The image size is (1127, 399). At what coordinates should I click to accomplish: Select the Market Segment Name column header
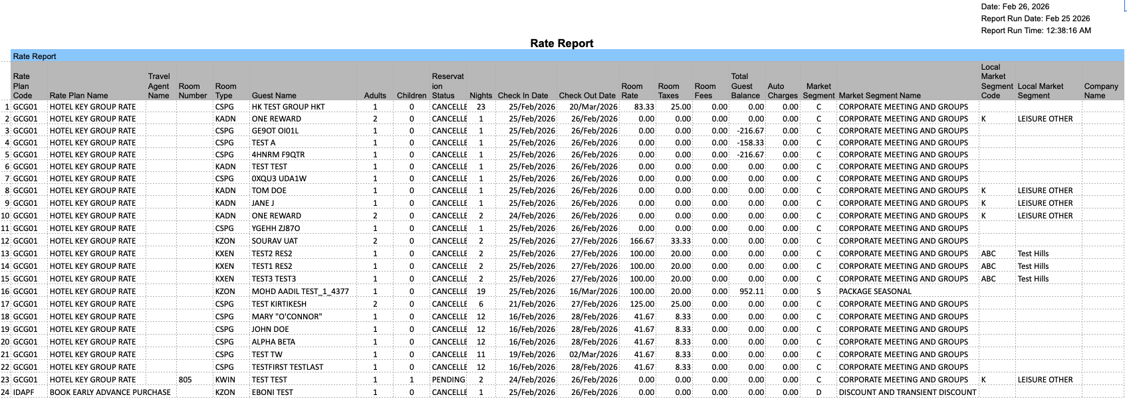[880, 96]
